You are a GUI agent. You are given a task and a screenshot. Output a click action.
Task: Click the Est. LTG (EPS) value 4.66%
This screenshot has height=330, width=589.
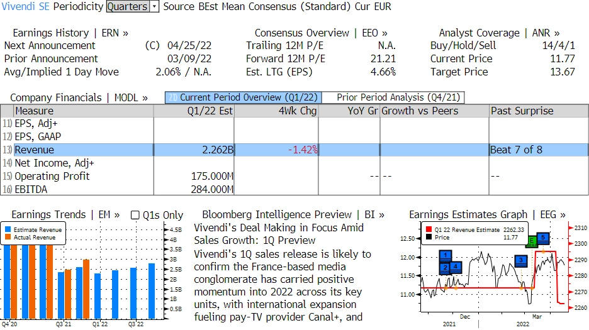pyautogui.click(x=383, y=72)
